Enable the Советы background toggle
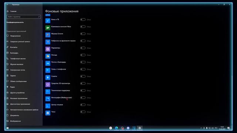The height and width of the screenshot is (133, 237). (83, 76)
